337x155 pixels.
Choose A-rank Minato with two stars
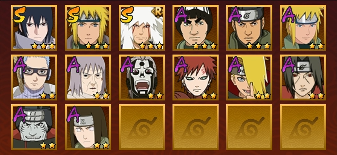pyautogui.click(x=303, y=28)
